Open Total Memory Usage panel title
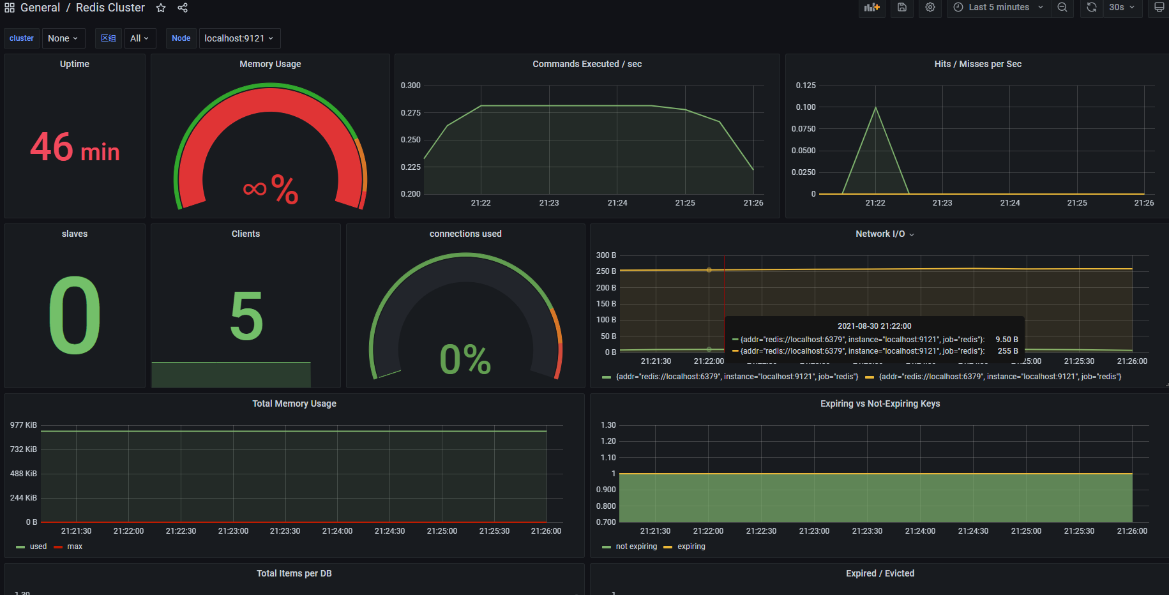1169x595 pixels. [294, 403]
